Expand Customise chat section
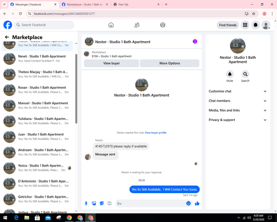This screenshot has width=277, height=222. click(x=238, y=91)
